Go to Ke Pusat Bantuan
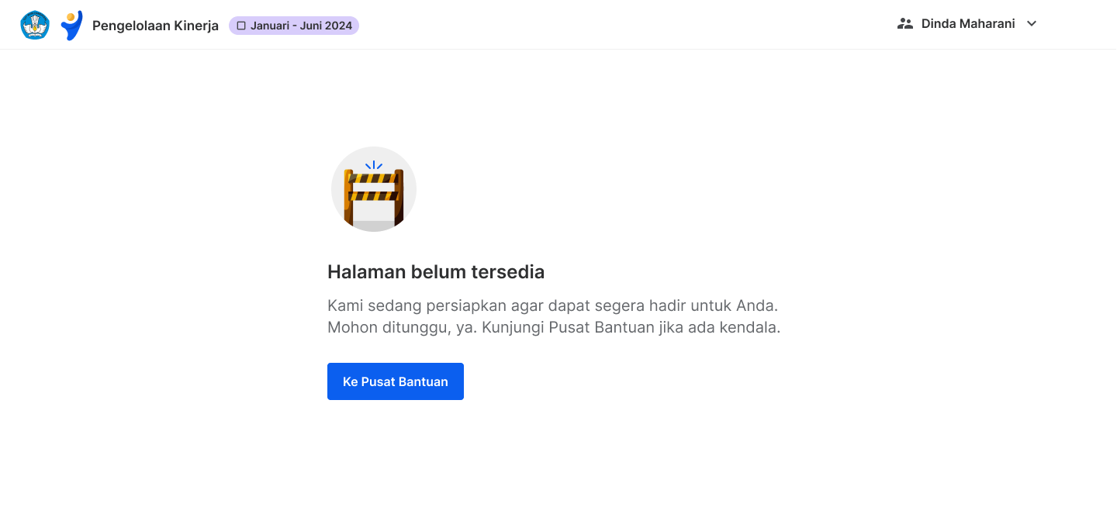The image size is (1117, 514). click(396, 381)
